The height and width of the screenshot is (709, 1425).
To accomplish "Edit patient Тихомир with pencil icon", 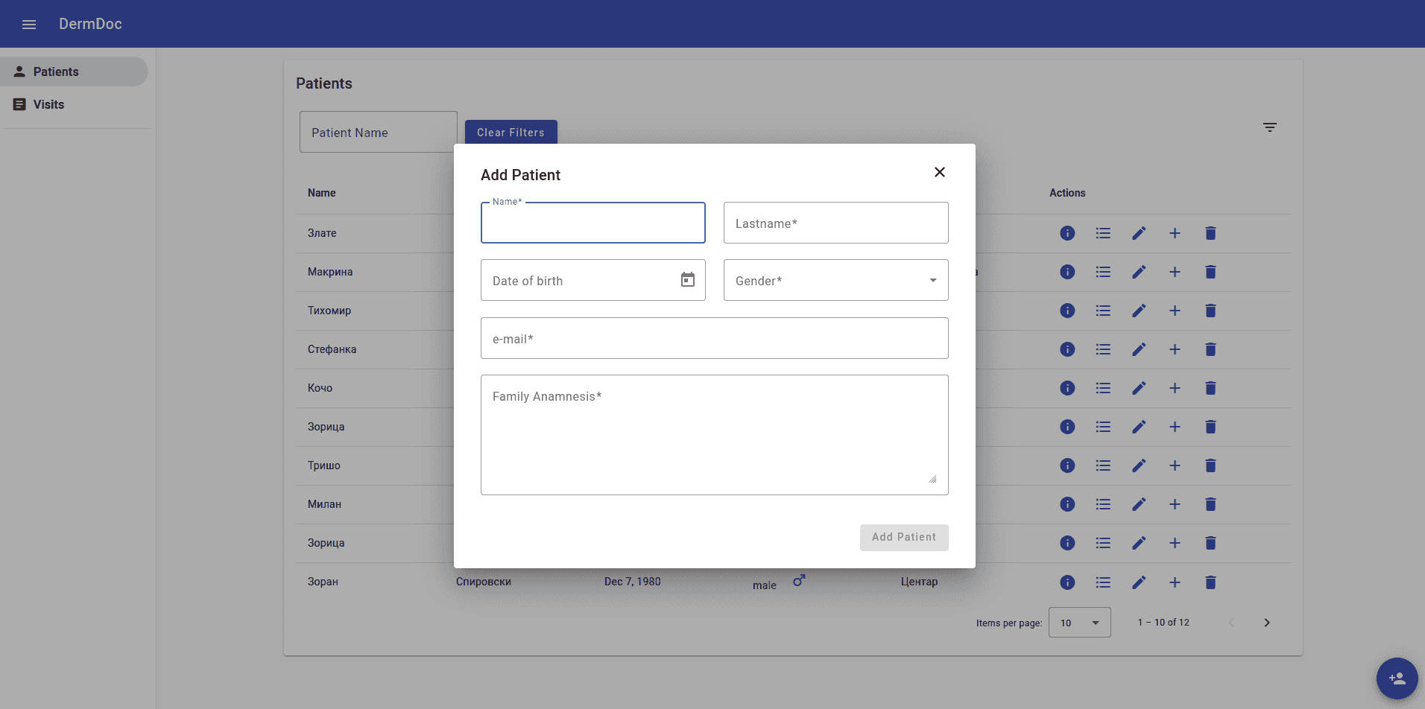I will 1139,311.
